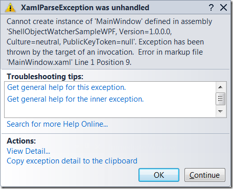
Task: Click the tips list scroll down arrow
Action: 220,111
